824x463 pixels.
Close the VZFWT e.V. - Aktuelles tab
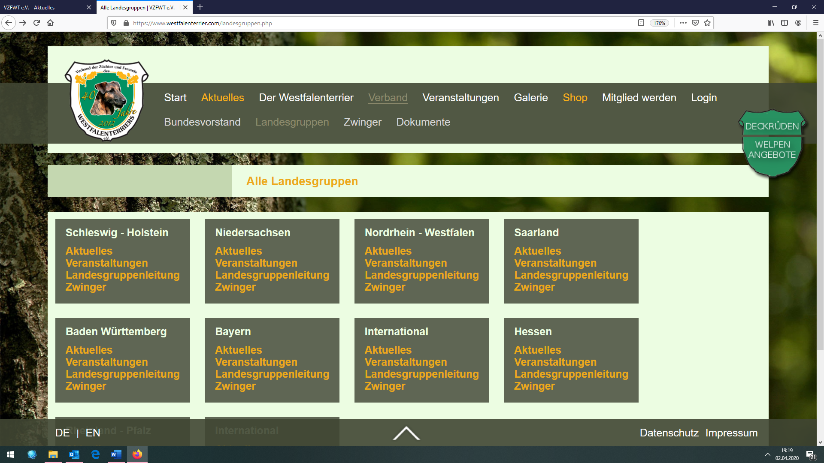(x=89, y=7)
